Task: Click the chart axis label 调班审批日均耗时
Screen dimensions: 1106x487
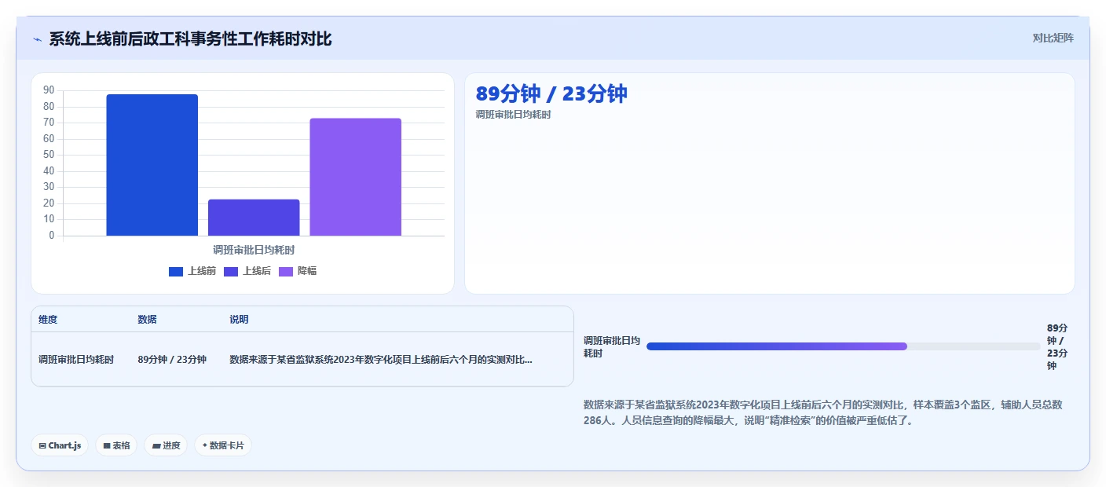Action: (x=254, y=250)
